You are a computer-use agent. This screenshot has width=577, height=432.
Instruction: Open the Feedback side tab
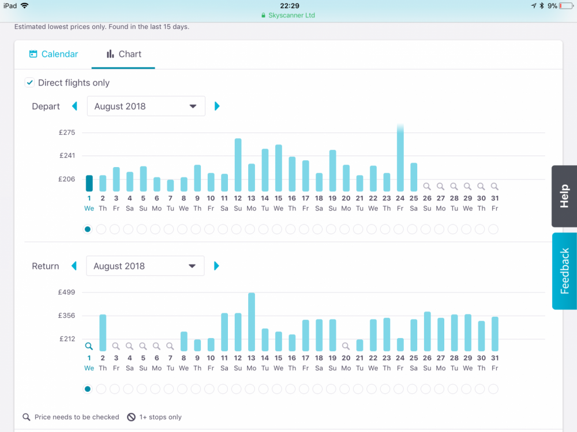click(x=564, y=271)
